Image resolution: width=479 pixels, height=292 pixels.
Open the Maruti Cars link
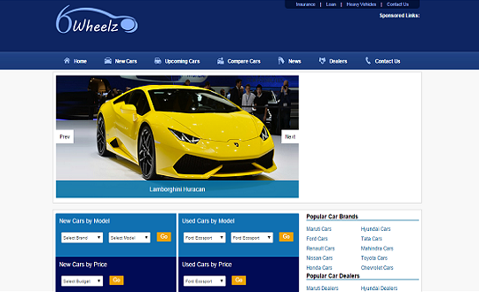click(x=319, y=229)
